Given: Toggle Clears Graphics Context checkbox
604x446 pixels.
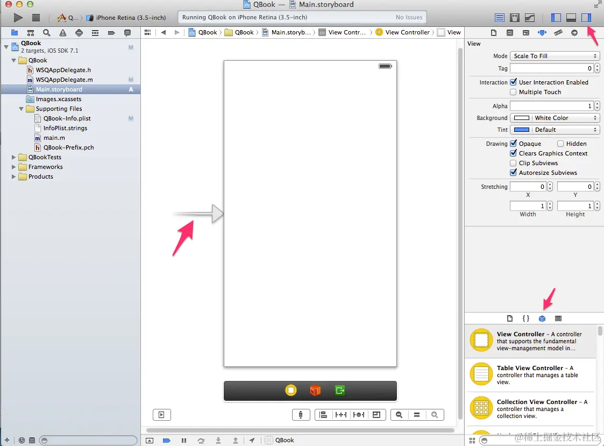Looking at the screenshot, I should pyautogui.click(x=513, y=153).
